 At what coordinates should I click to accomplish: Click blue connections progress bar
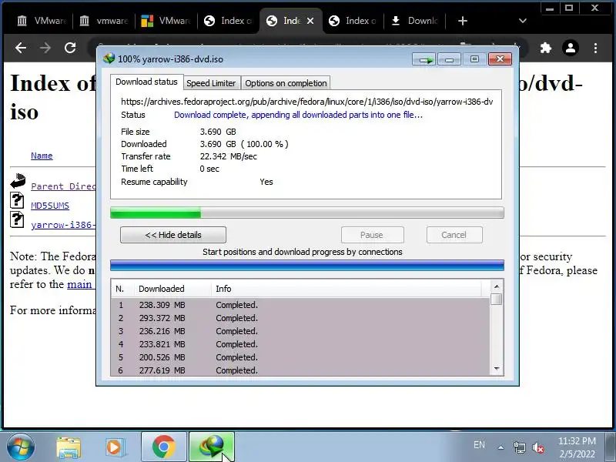pyautogui.click(x=306, y=265)
